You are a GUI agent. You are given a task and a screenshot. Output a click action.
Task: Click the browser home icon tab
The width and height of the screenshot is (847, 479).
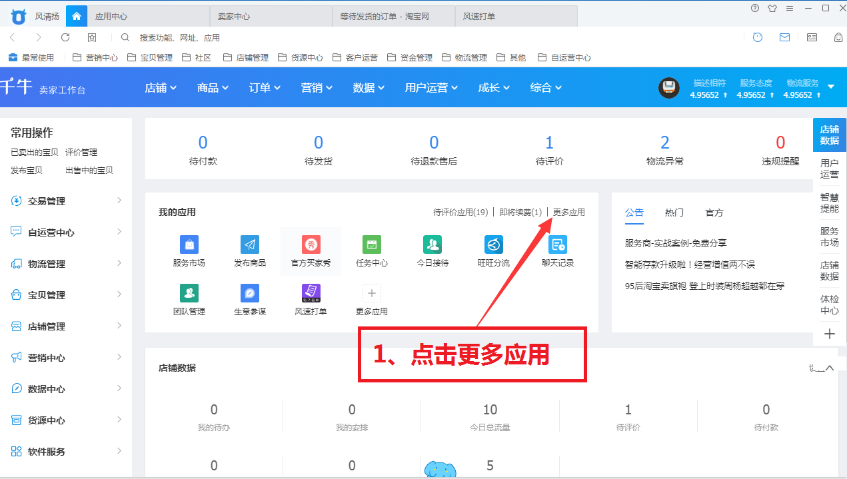(x=77, y=16)
